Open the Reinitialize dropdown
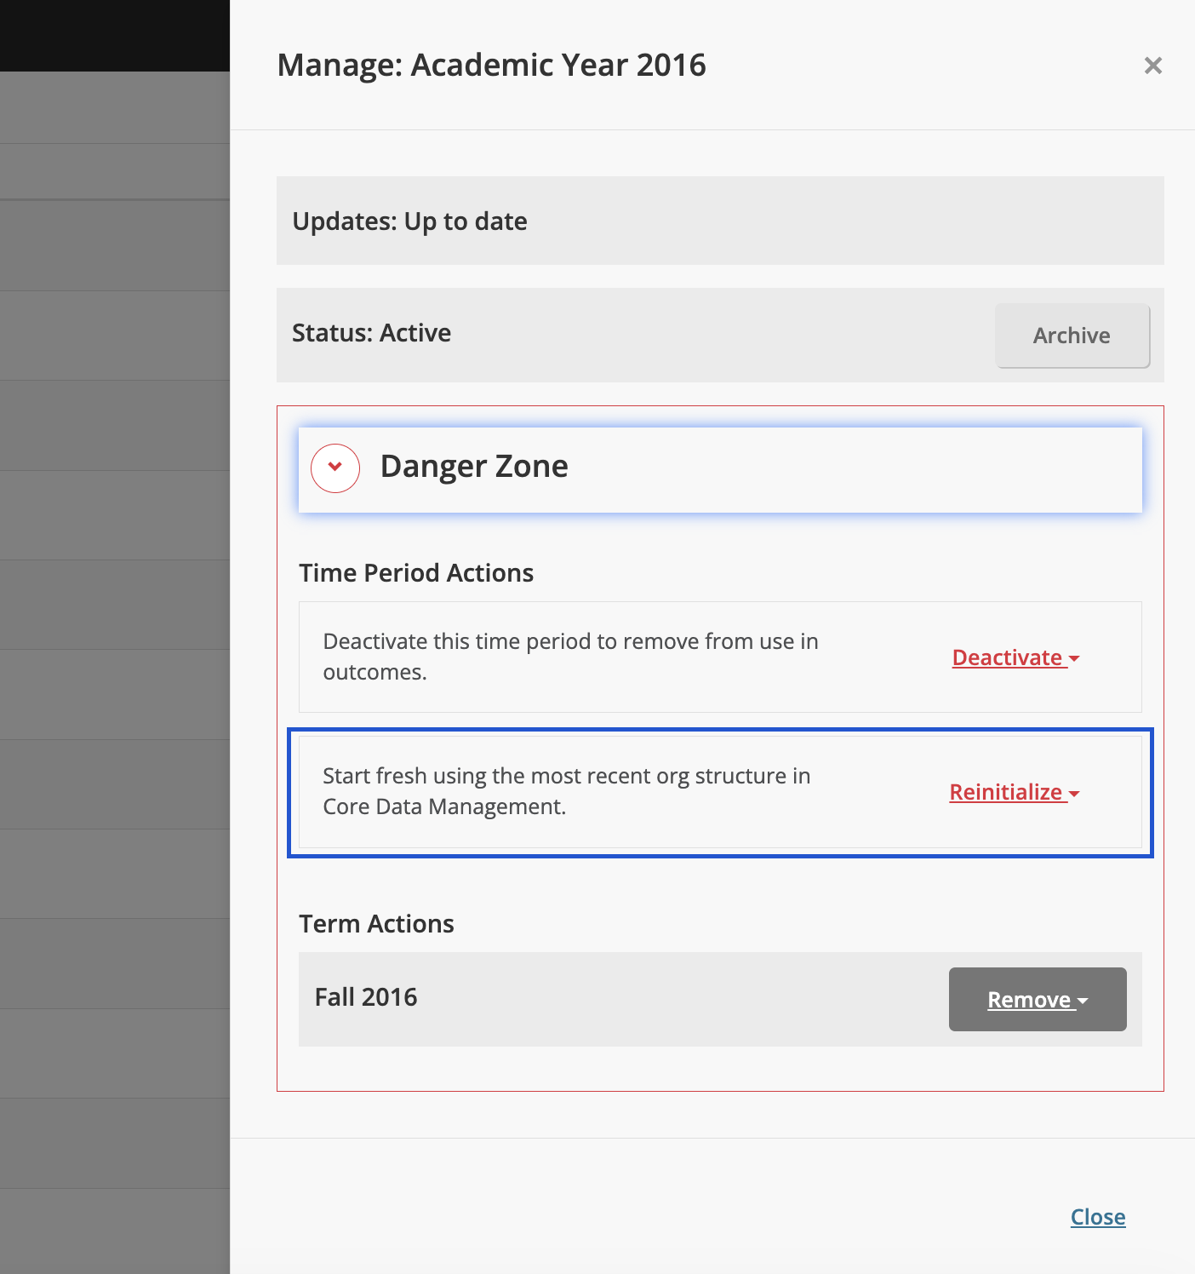This screenshot has width=1195, height=1274. pyautogui.click(x=1006, y=793)
